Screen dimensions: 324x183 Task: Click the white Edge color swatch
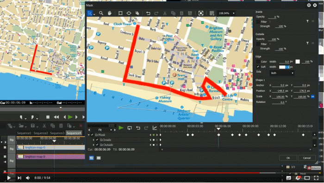pos(298,62)
